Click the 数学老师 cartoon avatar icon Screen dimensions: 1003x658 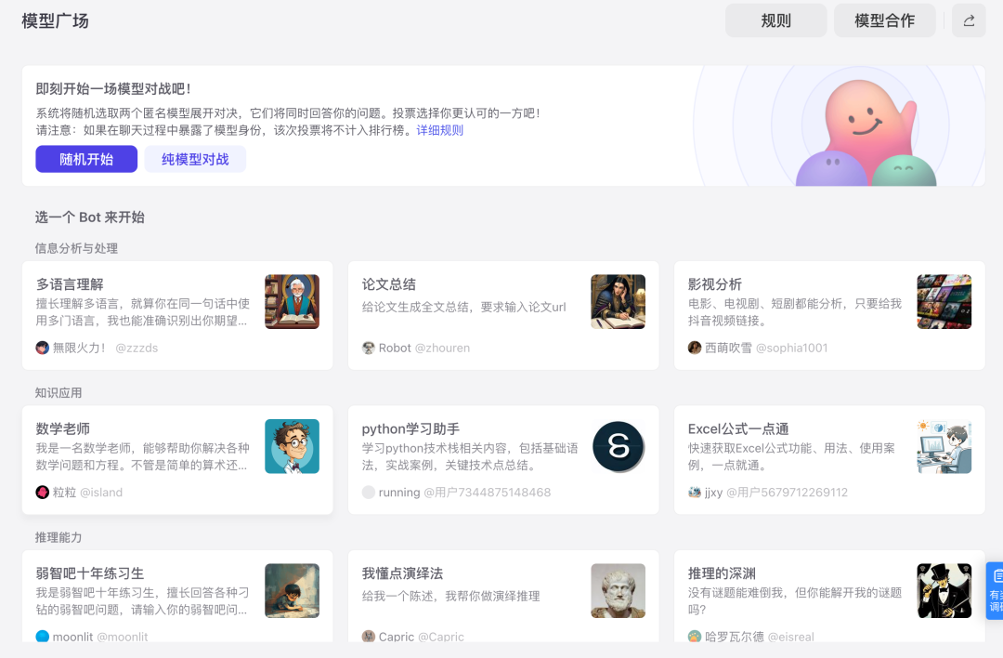pos(292,446)
